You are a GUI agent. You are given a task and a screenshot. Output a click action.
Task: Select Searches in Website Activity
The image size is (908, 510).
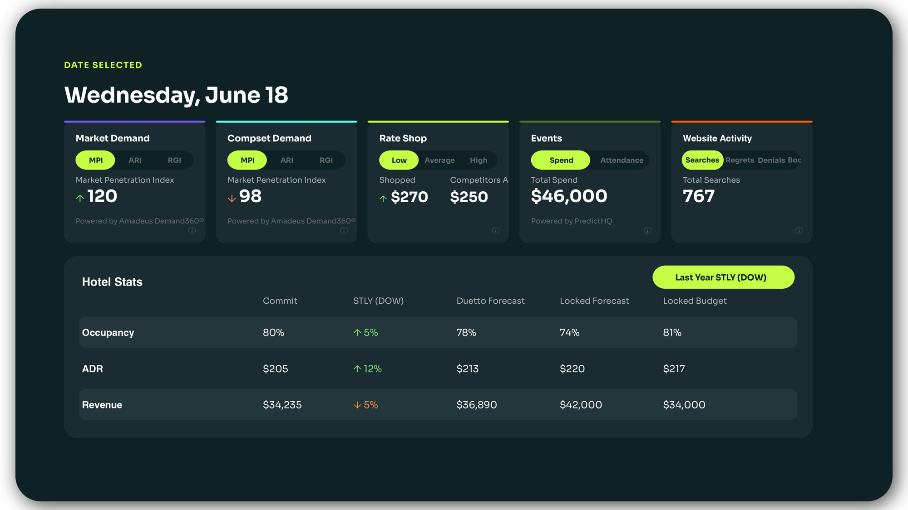702,160
